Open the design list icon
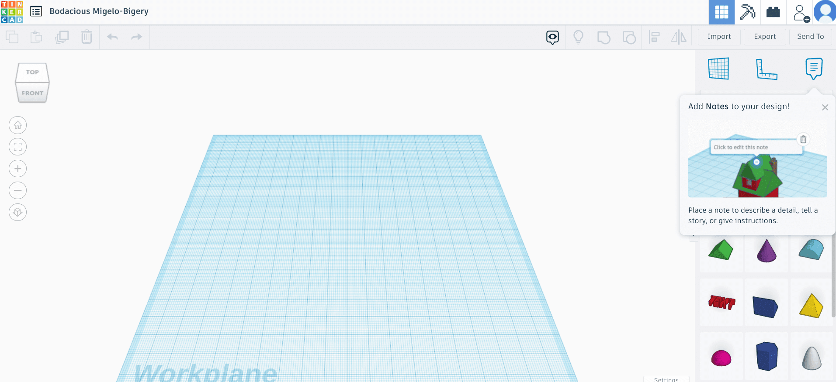This screenshot has width=836, height=382. pyautogui.click(x=36, y=11)
